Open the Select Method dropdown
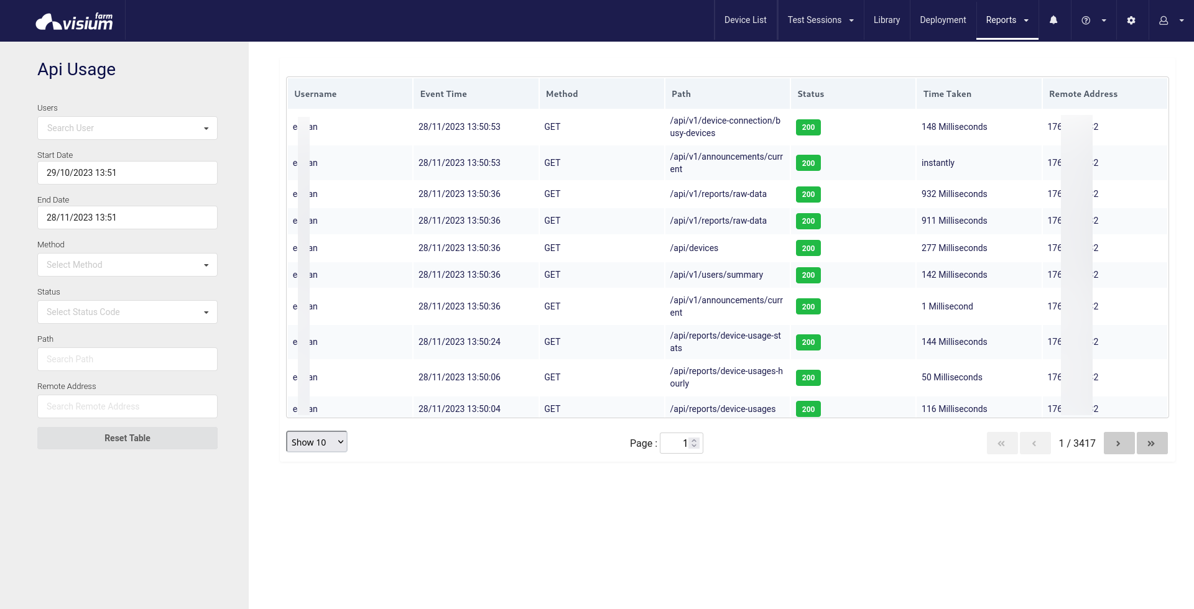This screenshot has height=609, width=1194. tap(127, 265)
